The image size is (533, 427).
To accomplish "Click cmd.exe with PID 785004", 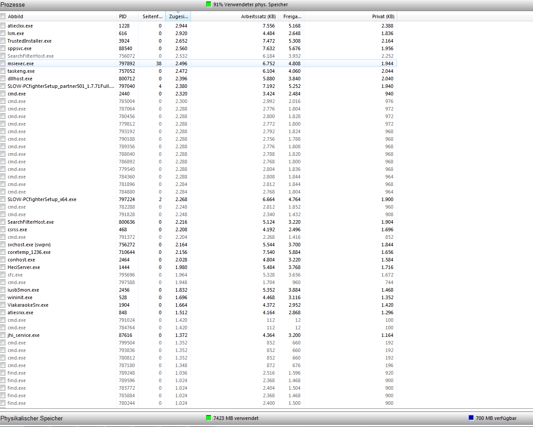I will click(16, 101).
